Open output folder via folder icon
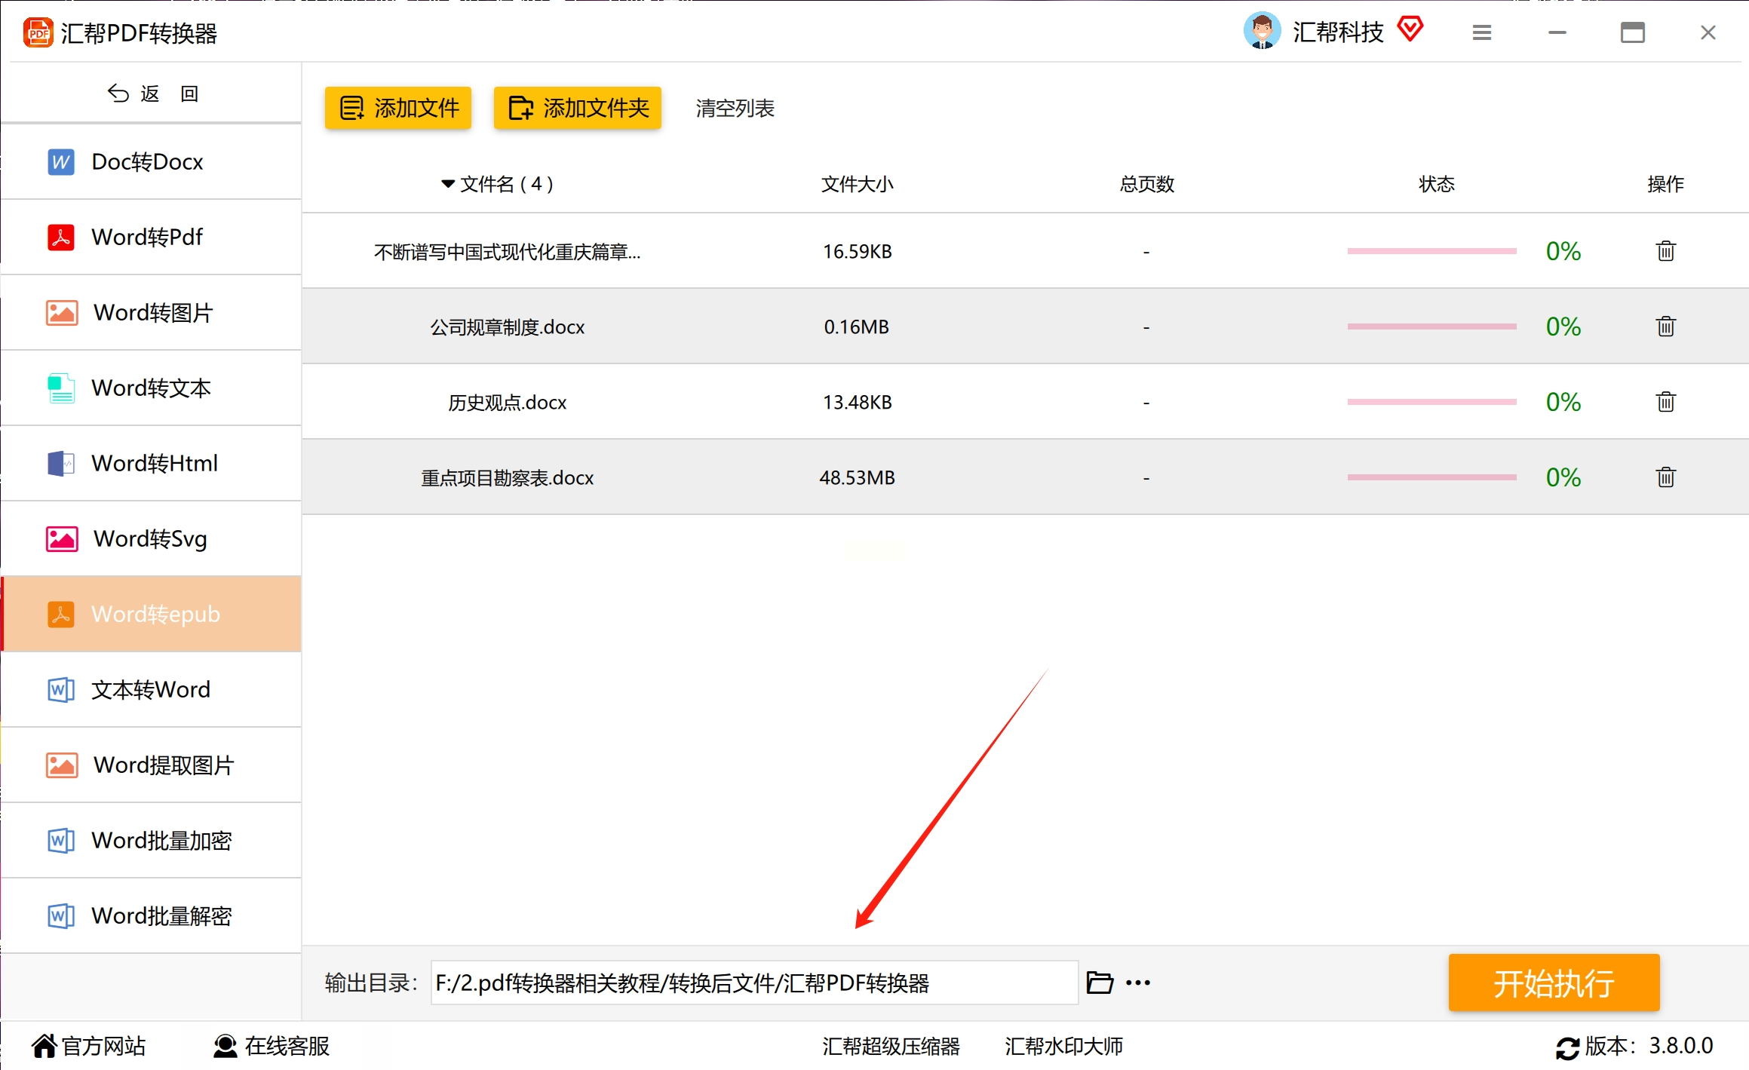The image size is (1749, 1070). pyautogui.click(x=1099, y=983)
